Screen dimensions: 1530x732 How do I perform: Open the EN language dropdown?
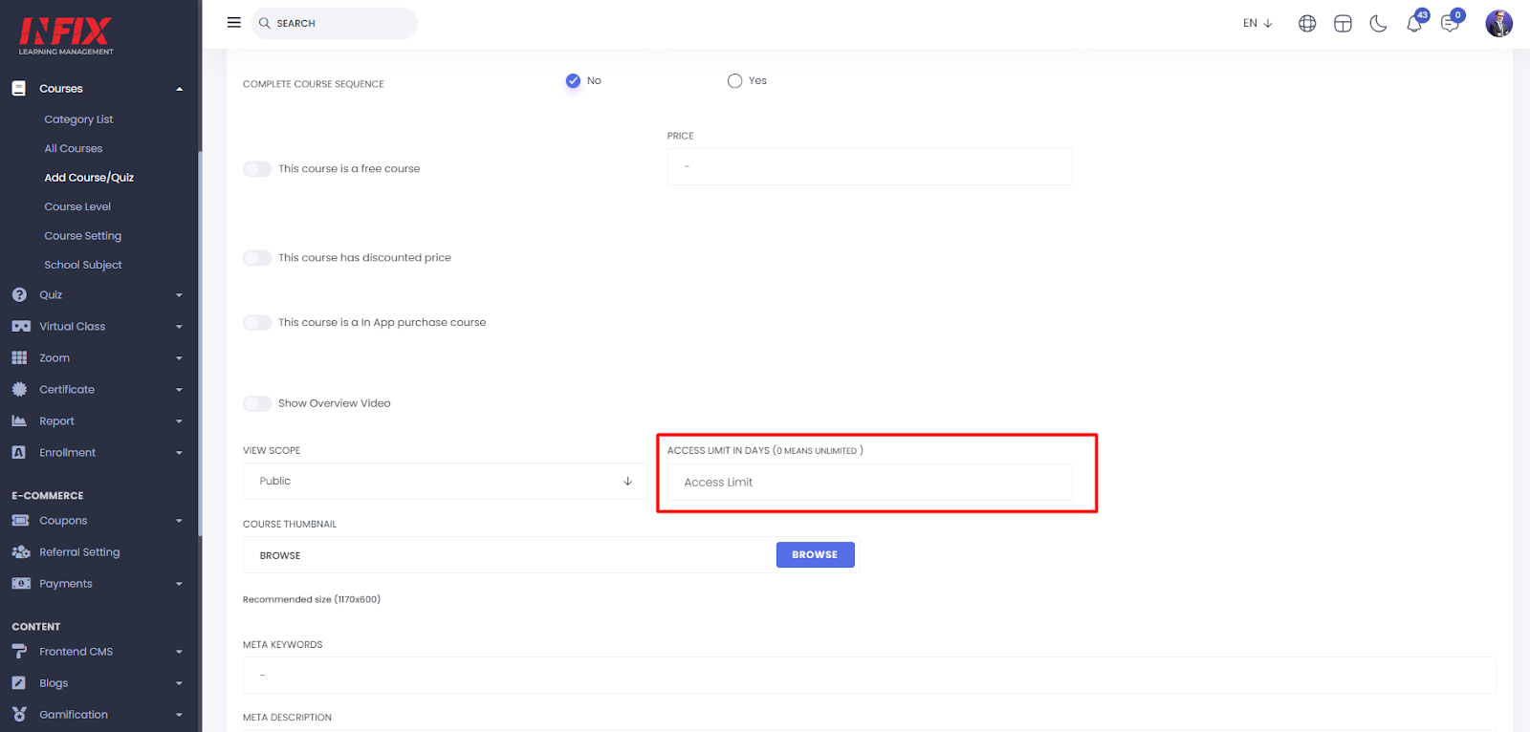coord(1257,23)
